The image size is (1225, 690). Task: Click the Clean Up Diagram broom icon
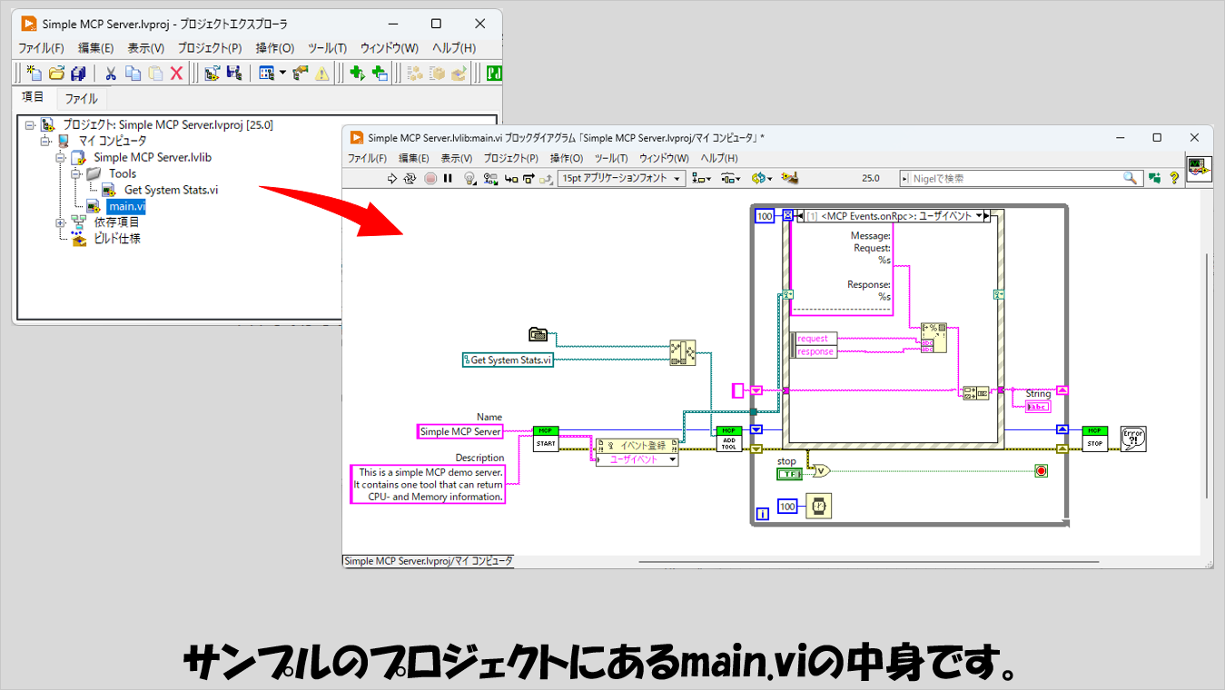pyautogui.click(x=789, y=179)
